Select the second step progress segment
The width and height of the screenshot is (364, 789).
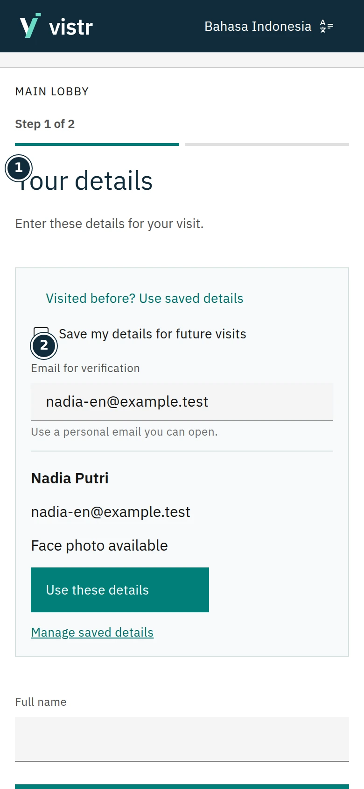(267, 144)
